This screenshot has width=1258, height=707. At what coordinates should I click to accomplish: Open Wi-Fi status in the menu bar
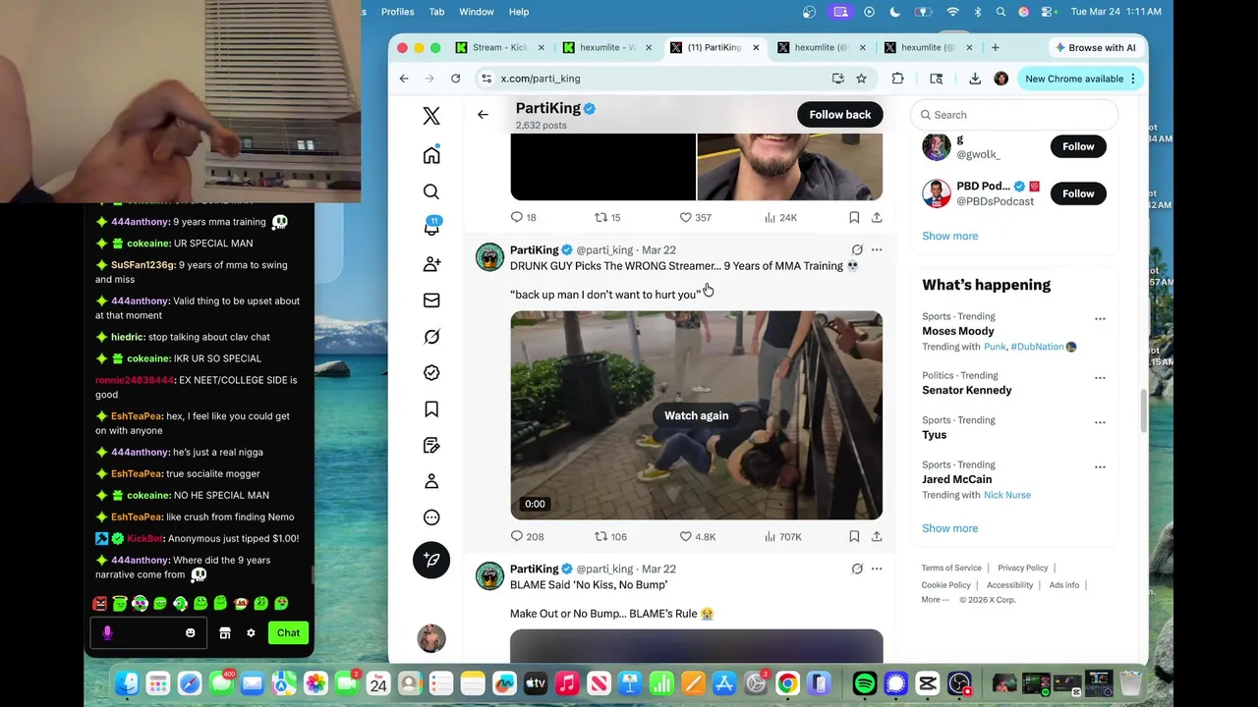[x=952, y=12]
